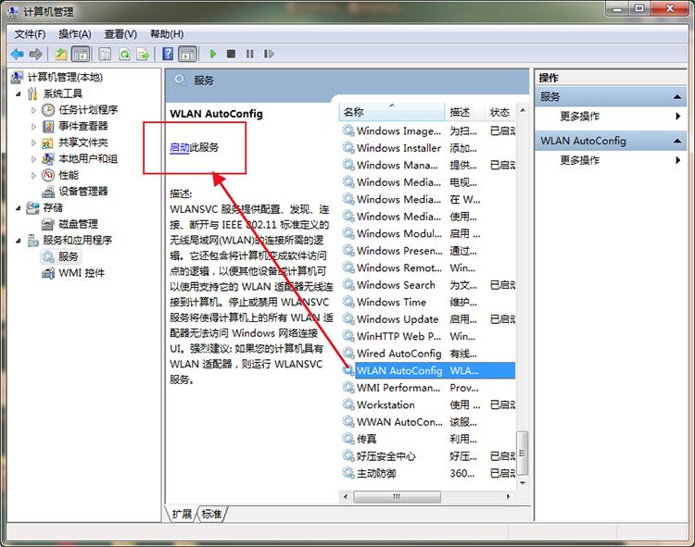The height and width of the screenshot is (547, 695).
Task: Click the Stop Service square button
Action: (x=231, y=54)
